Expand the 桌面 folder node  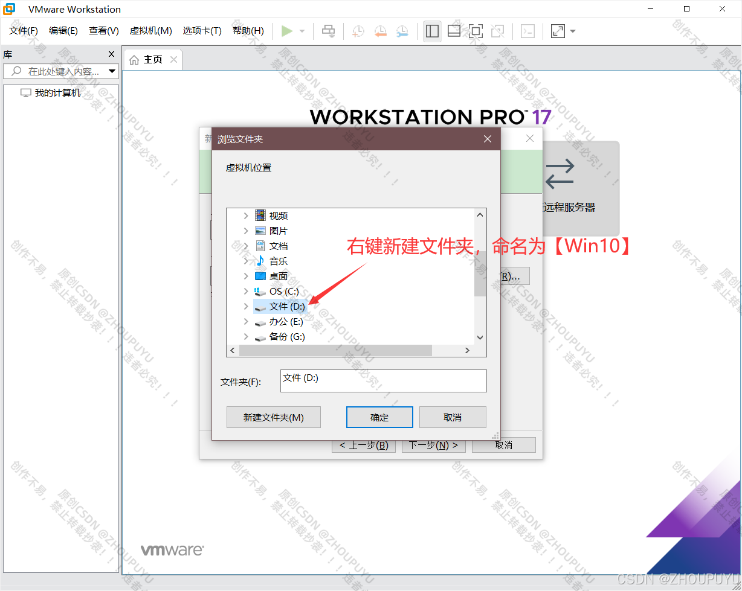tap(245, 276)
